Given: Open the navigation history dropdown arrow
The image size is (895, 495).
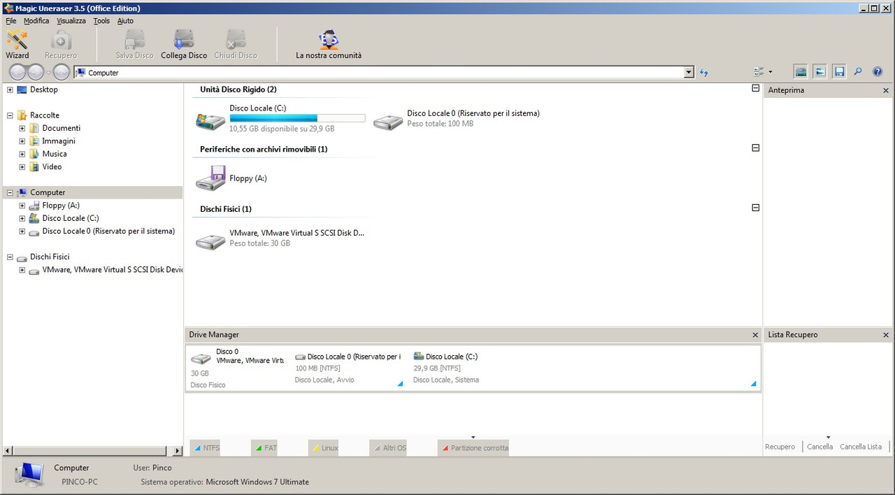Looking at the screenshot, I should 49,73.
